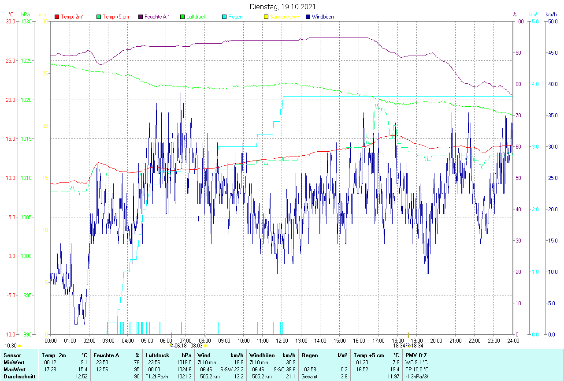Click the Windböen table column header

click(x=263, y=355)
